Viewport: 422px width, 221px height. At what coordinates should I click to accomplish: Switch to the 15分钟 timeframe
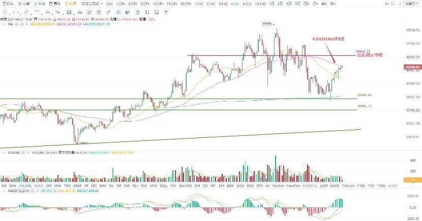[172, 4]
